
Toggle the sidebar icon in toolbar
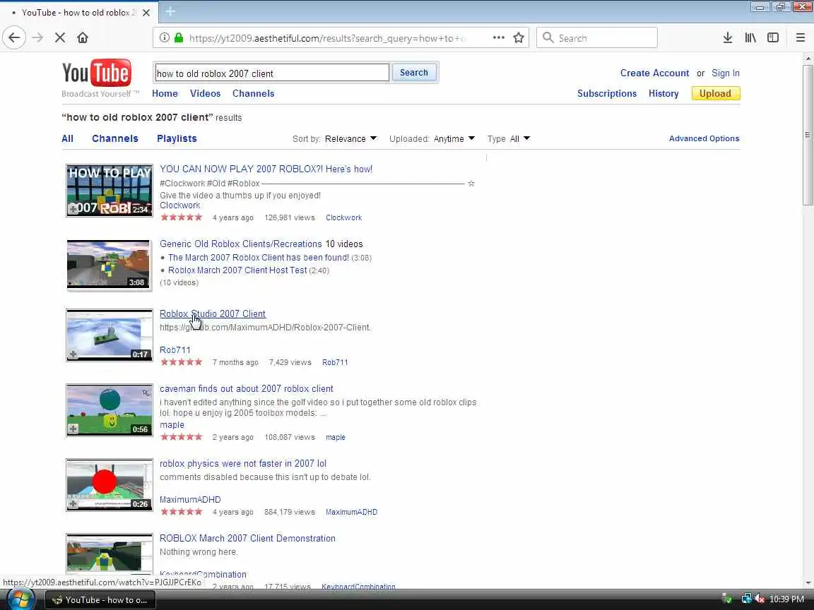773,37
